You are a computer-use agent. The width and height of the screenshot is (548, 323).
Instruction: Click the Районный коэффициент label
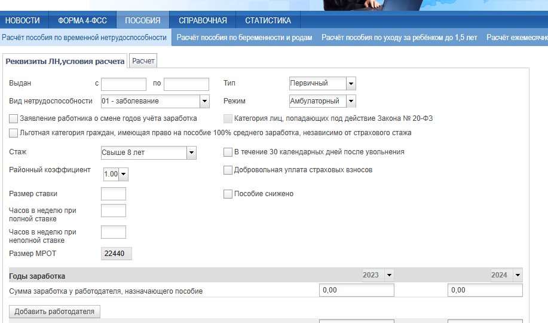tap(50, 170)
